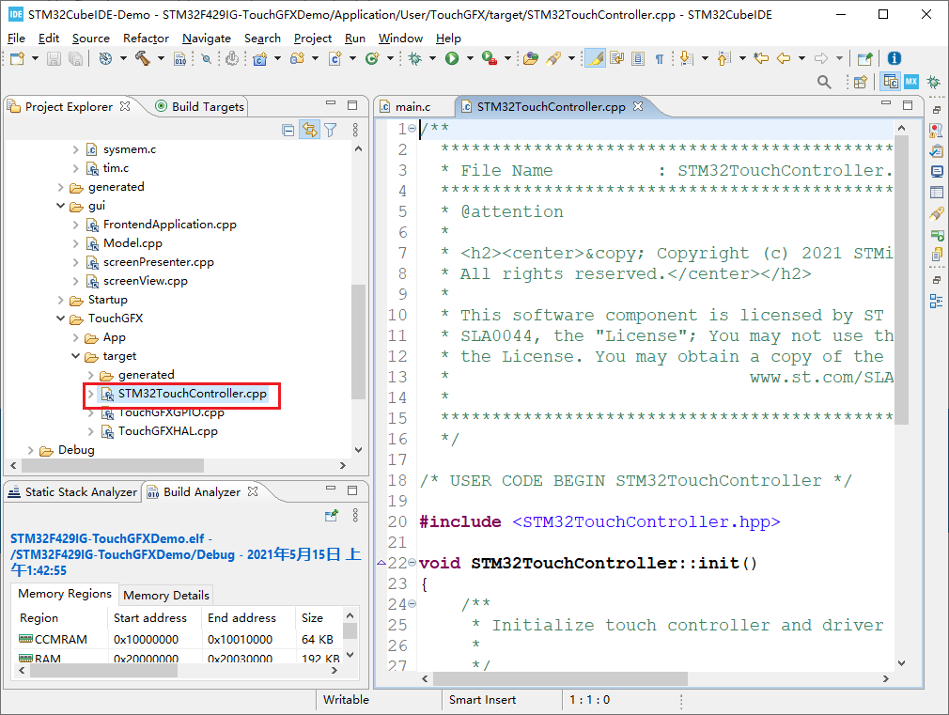Image resolution: width=949 pixels, height=715 pixels.
Task: Switch to the main.c editor tab
Action: [412, 107]
